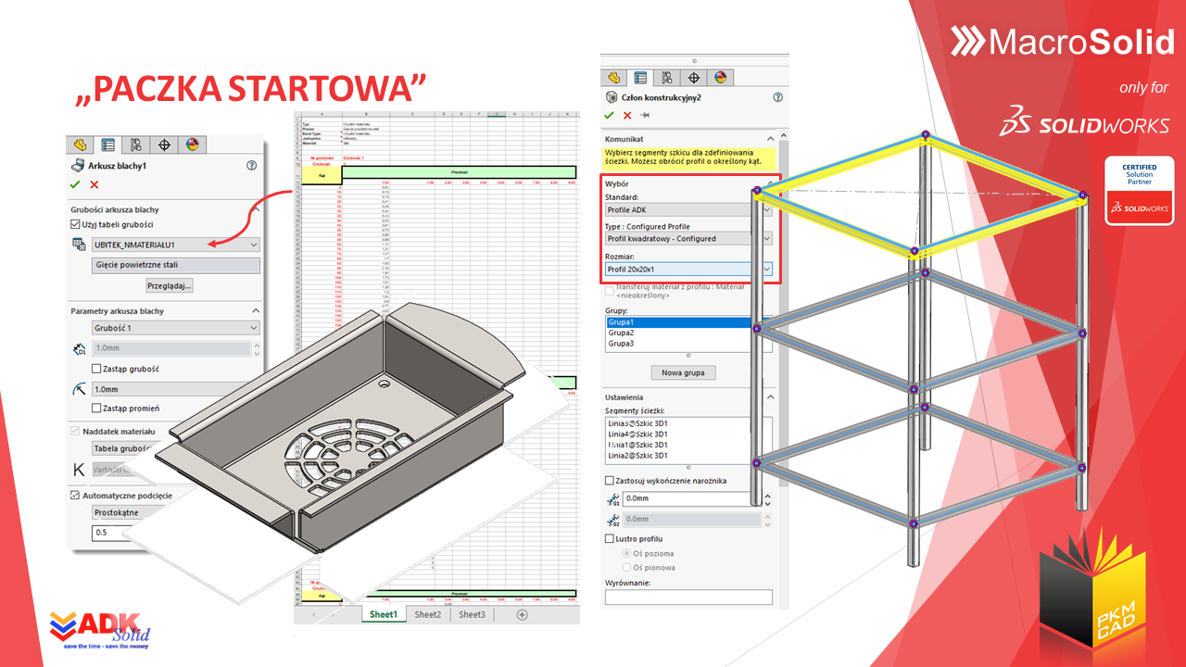The height and width of the screenshot is (667, 1186).
Task: Toggle Automatyczne podcięcie checkbox
Action: (76, 496)
